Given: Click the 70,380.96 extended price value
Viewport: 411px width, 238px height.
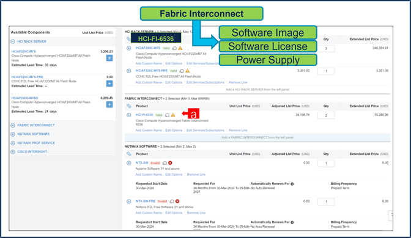Looking at the screenshot, I should click(x=381, y=115).
